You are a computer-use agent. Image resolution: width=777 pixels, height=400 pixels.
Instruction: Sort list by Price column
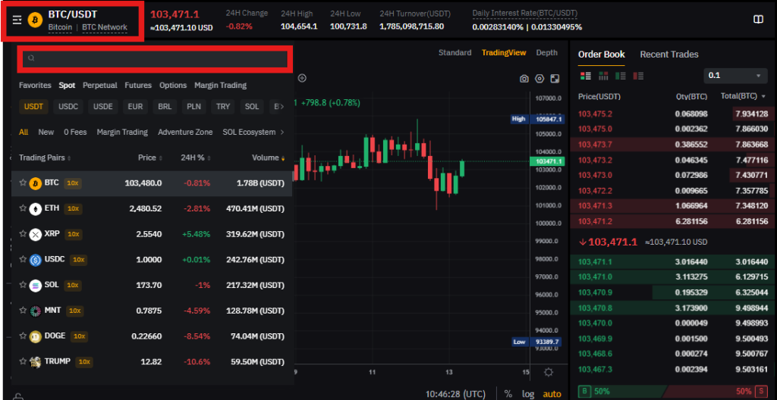[x=150, y=158]
